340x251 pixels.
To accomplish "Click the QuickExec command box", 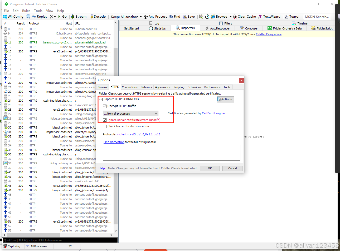I will (x=60, y=240).
